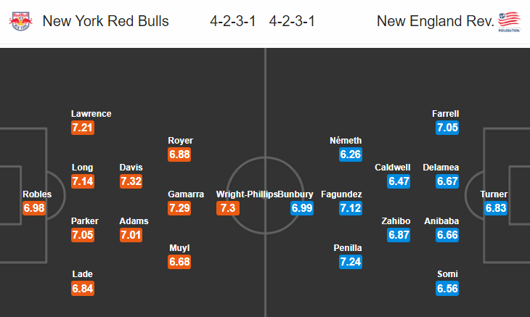Click the Red Bulls 4-2-3-1 formation text
This screenshot has width=530, height=317.
click(x=233, y=21)
